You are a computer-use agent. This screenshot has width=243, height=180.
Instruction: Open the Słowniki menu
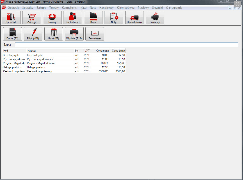[157, 8]
